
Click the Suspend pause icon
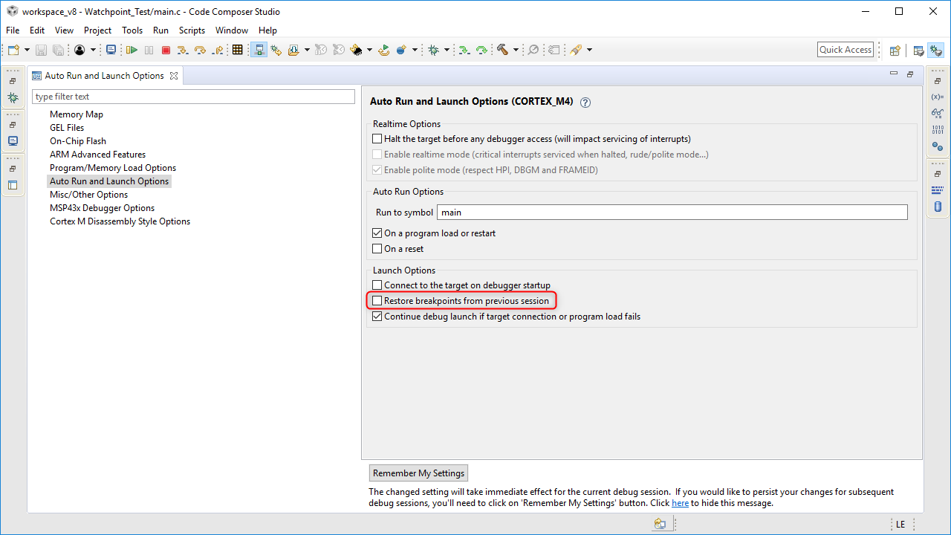click(149, 50)
